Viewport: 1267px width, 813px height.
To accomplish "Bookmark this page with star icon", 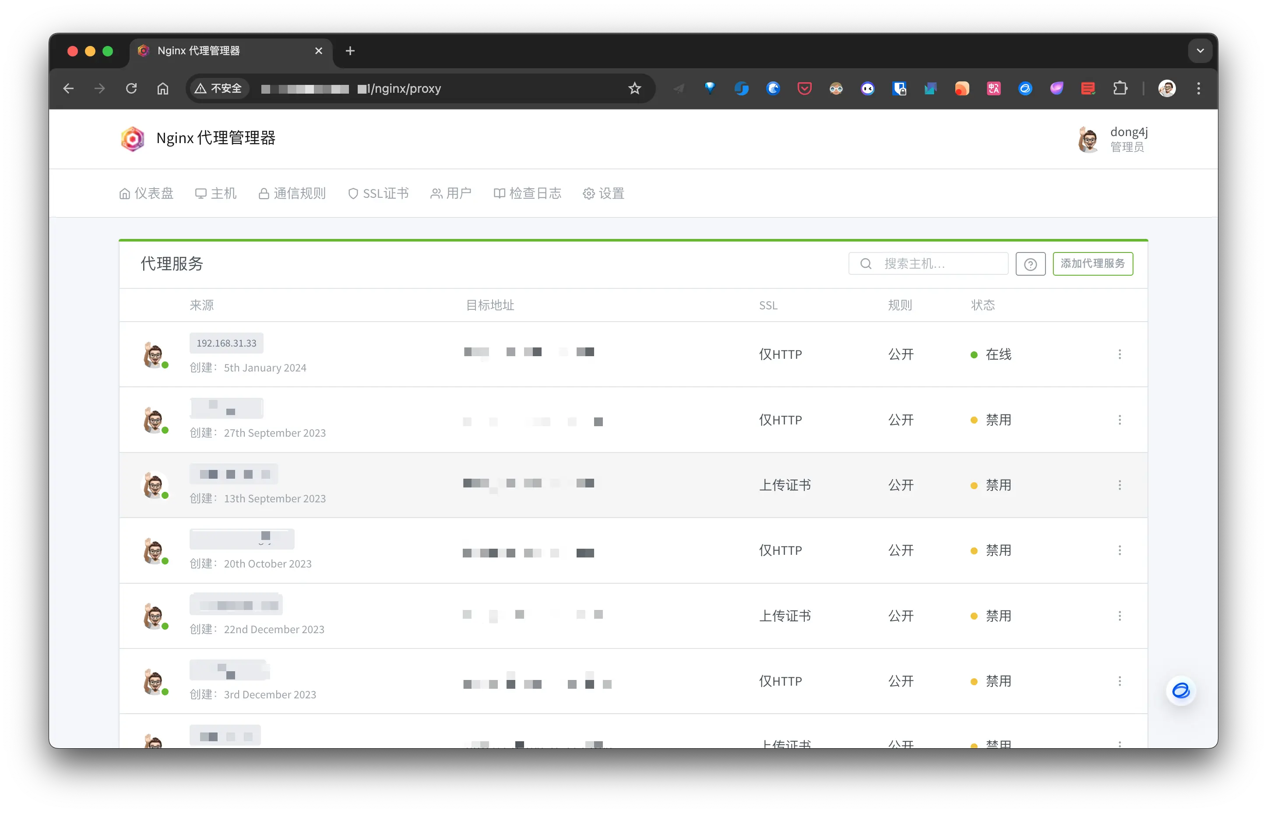I will tap(634, 89).
